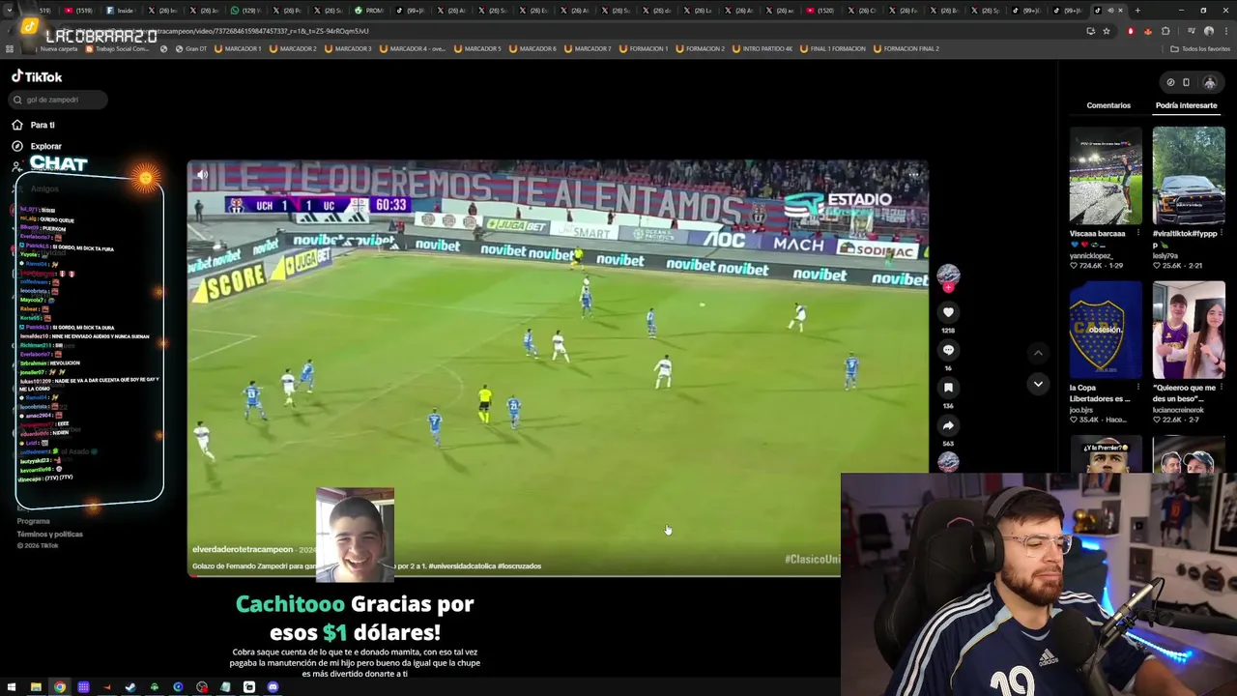Open a new browser tab with the plus button
This screenshot has width=1237, height=696.
tap(1137, 11)
